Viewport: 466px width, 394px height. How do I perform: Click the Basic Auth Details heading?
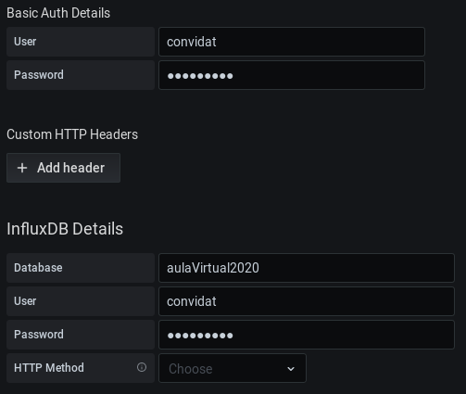click(x=58, y=13)
